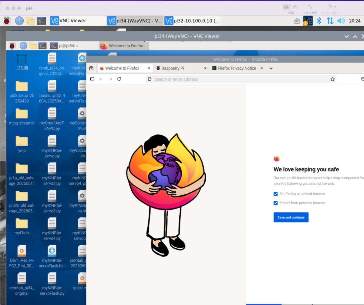Launch pi34 web browser globe icon
364x305 pixels.
pos(23,46)
